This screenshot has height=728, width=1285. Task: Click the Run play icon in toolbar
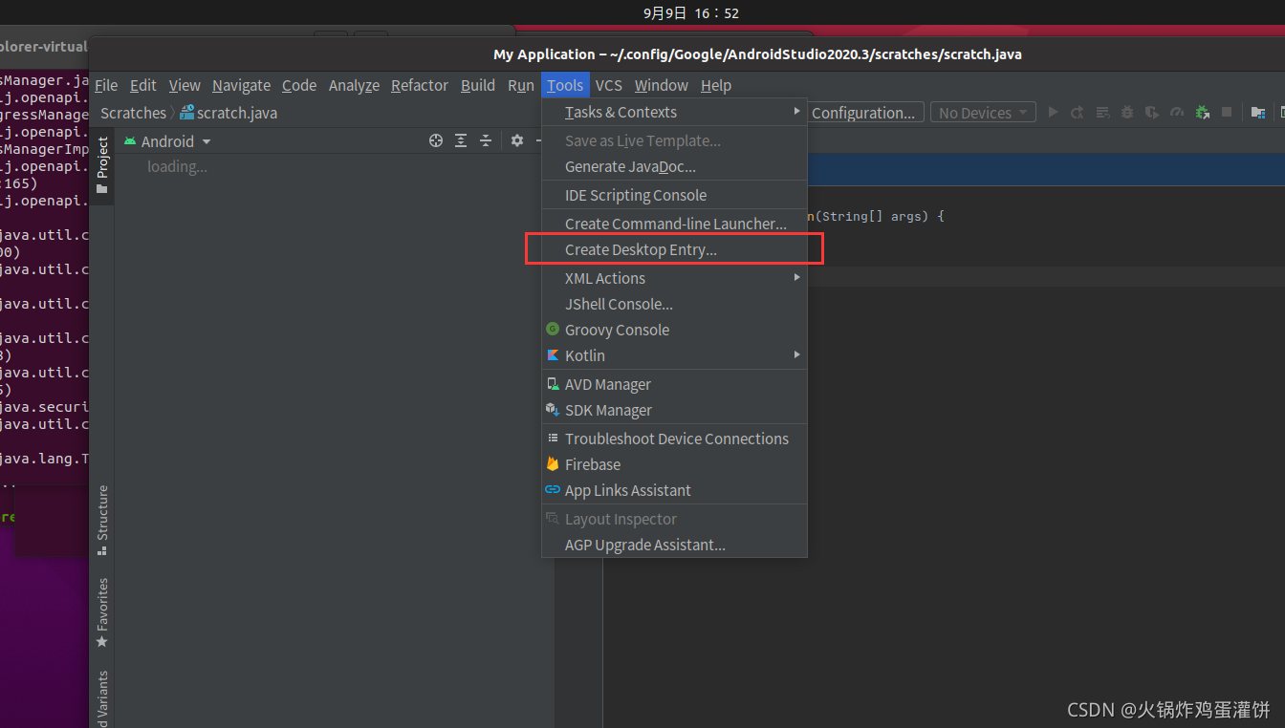pyautogui.click(x=1053, y=112)
